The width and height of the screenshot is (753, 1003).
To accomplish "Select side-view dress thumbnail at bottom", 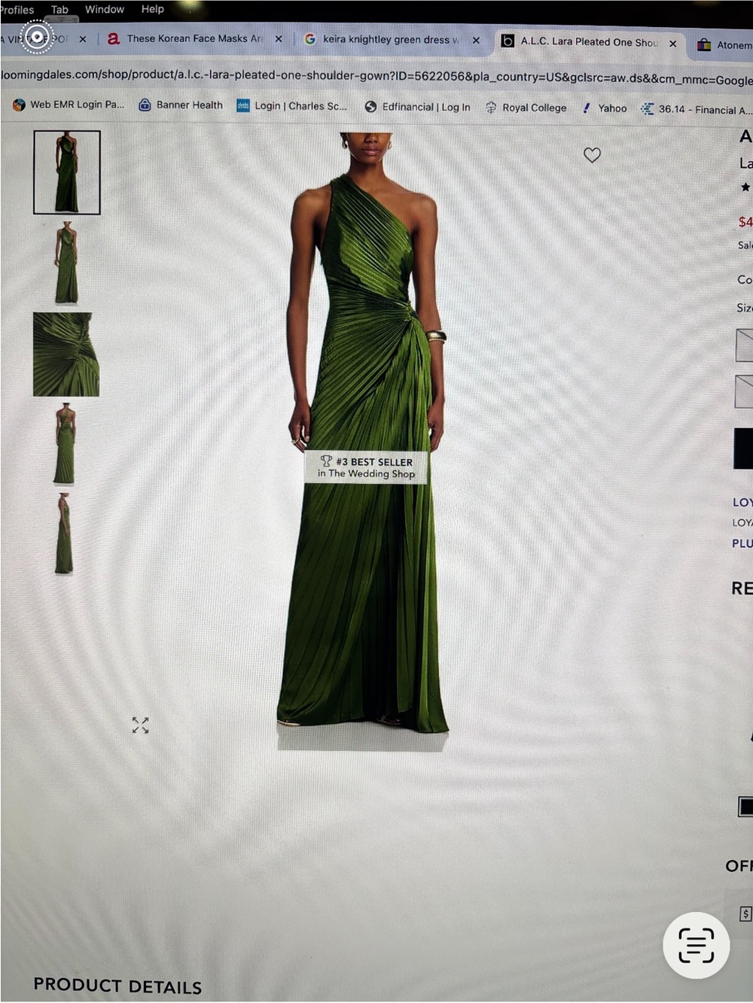I will [64, 533].
